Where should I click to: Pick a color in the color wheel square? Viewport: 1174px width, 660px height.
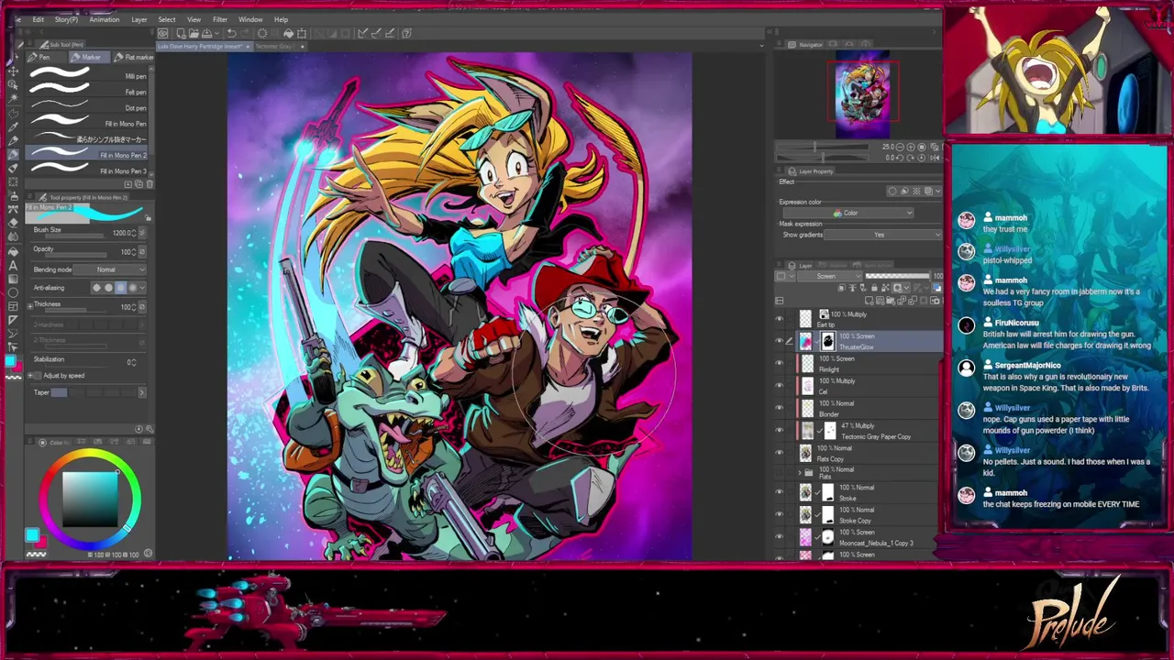pos(90,500)
